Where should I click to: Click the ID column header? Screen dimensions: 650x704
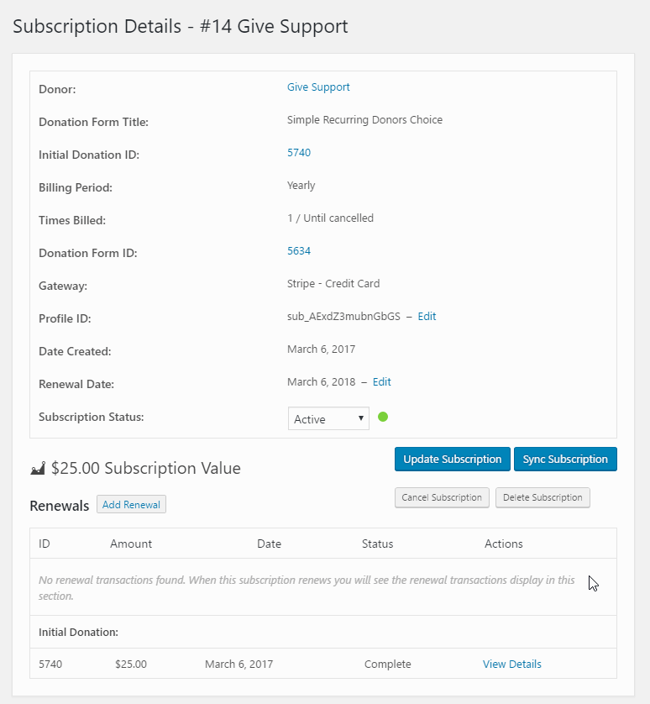pyautogui.click(x=45, y=544)
